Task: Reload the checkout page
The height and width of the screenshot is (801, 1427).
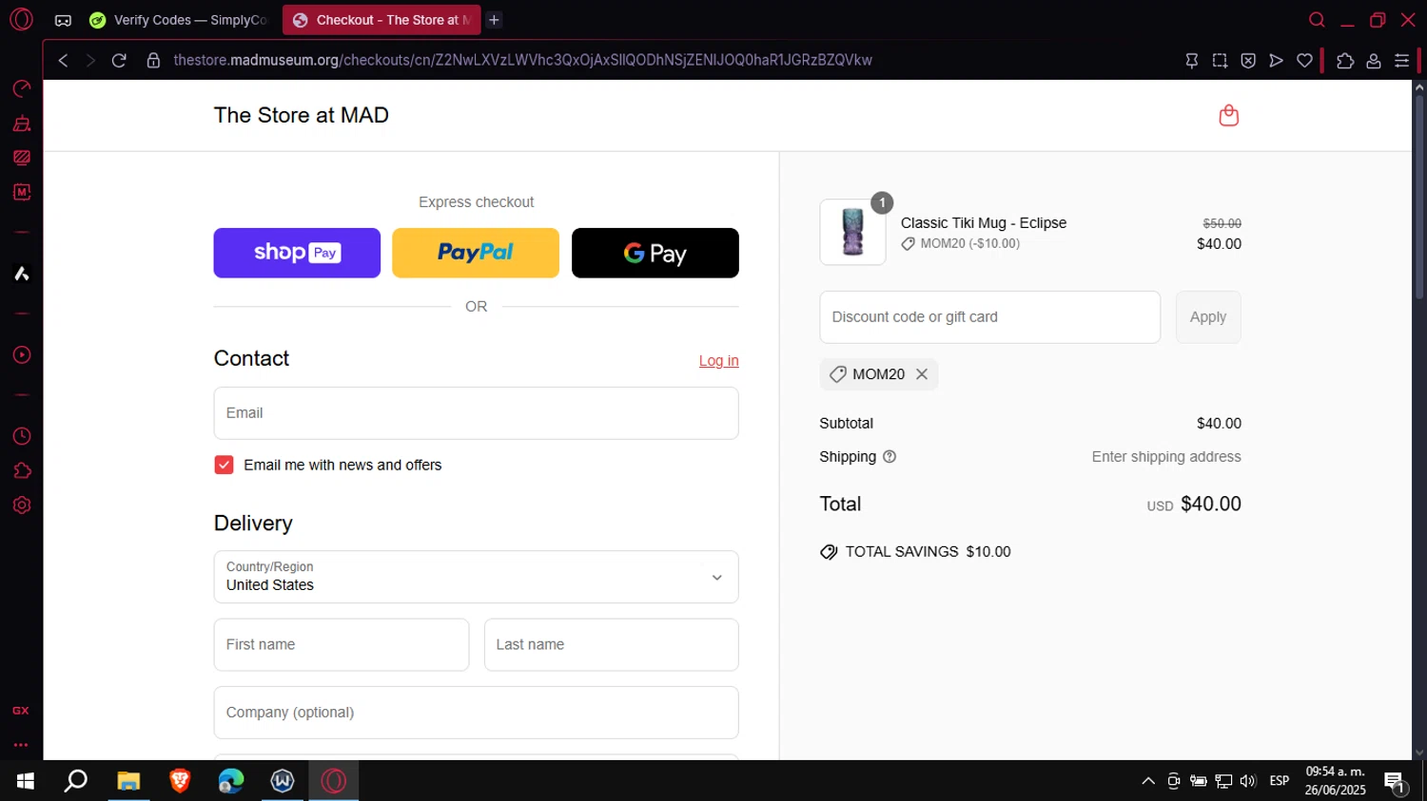Action: pyautogui.click(x=119, y=60)
